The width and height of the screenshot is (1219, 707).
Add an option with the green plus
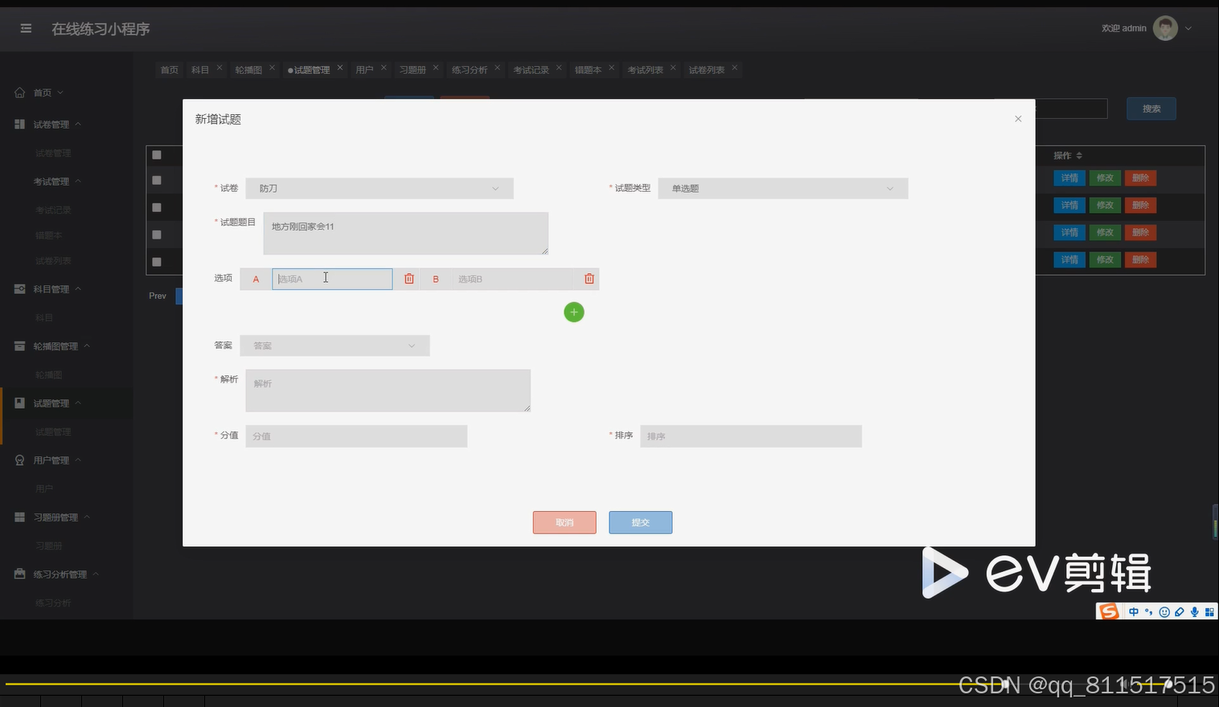coord(574,313)
